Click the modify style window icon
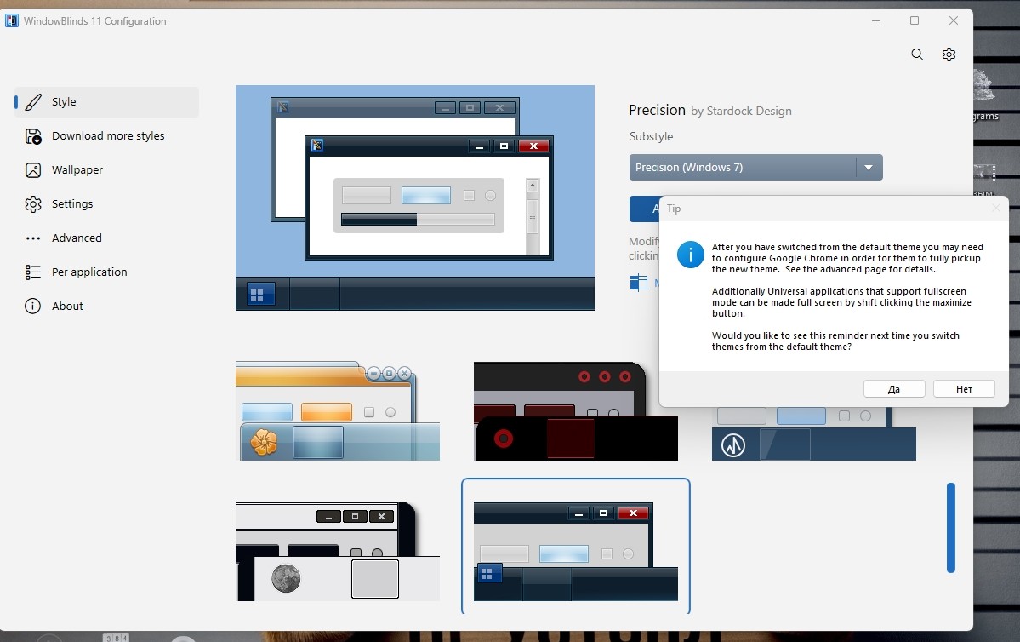1020x642 pixels. tap(638, 282)
